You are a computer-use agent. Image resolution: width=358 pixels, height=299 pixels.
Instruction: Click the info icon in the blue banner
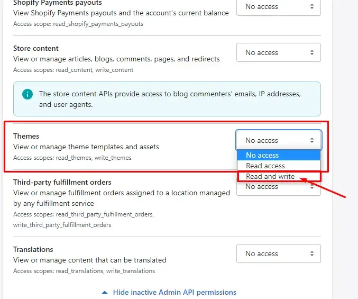coord(27,94)
